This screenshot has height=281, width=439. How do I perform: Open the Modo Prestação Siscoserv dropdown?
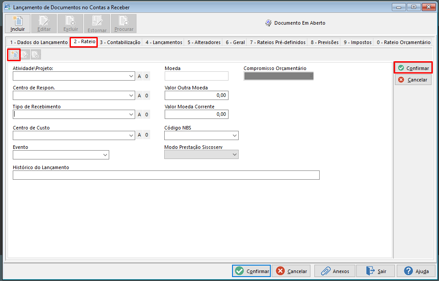point(235,155)
